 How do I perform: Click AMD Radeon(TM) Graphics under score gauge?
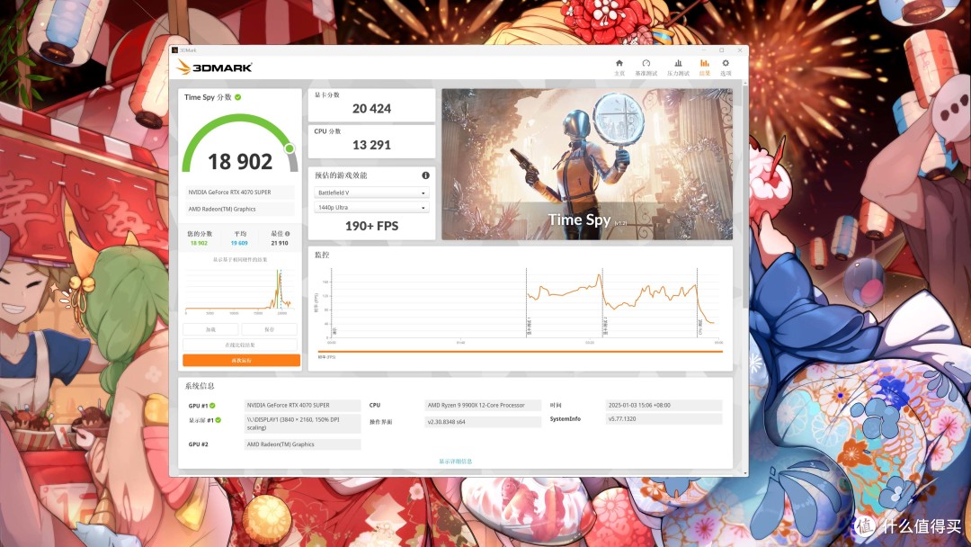[240, 209]
